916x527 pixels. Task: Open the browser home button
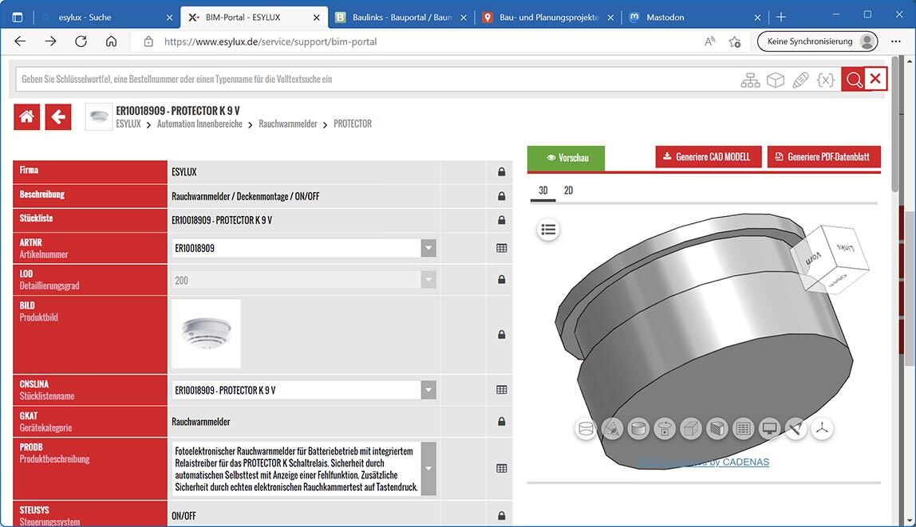pos(111,41)
